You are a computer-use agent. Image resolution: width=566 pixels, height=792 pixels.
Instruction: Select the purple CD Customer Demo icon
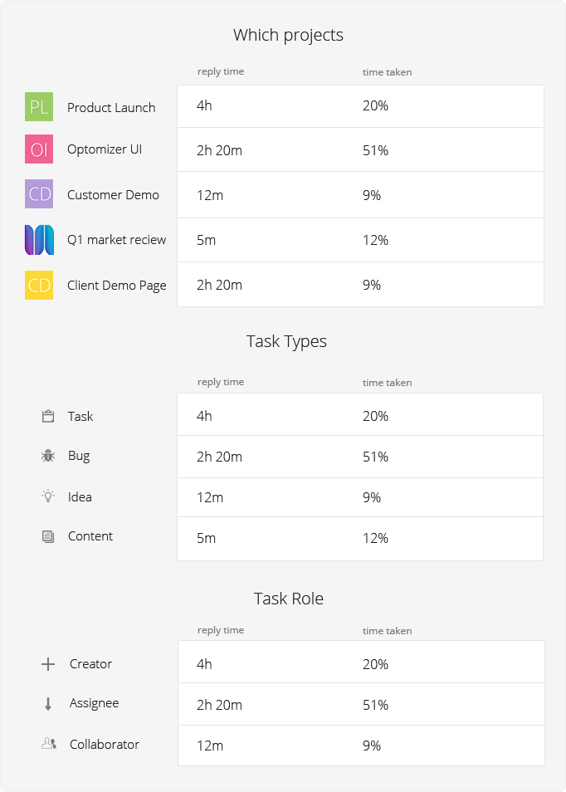[x=39, y=194]
